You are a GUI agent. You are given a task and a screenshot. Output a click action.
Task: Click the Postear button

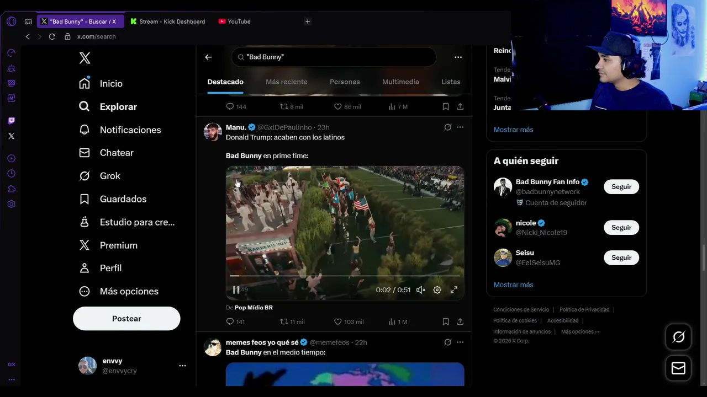pos(126,319)
